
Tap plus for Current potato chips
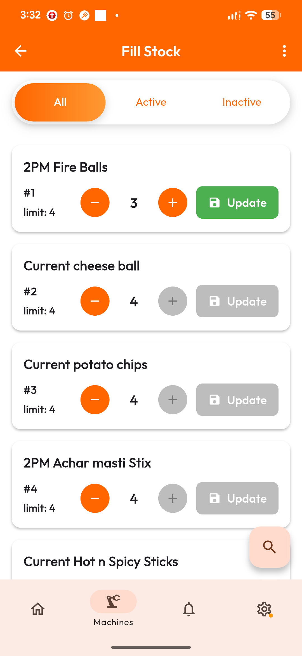point(173,400)
